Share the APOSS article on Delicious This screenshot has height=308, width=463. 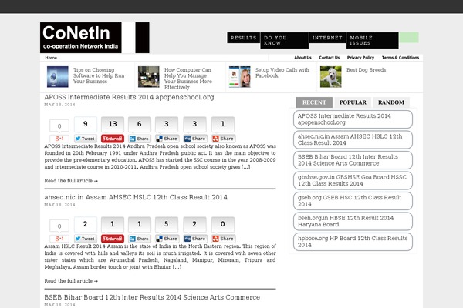(x=167, y=139)
